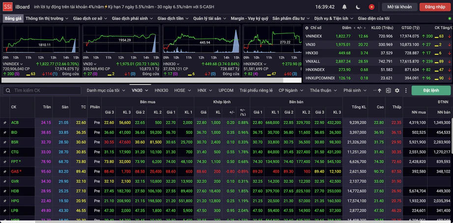This screenshot has width=453, height=223.
Task: Pin the BSR row
Action: click(4, 142)
